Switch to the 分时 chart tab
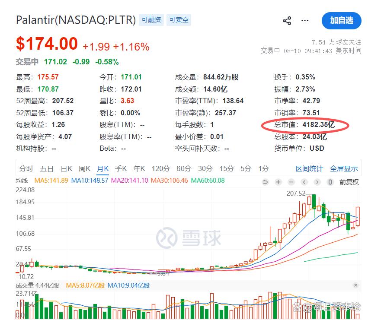368x320 pixels. point(26,168)
